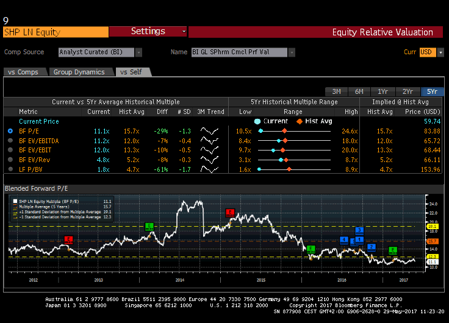Select the 6M time range
Screen dimensions: 449x323
[359, 91]
